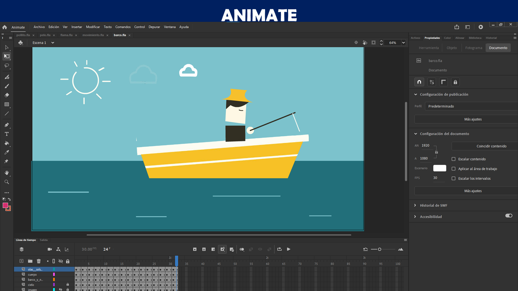Open the Escena 1 scene dropdown
This screenshot has width=518, height=291.
[x=53, y=42]
